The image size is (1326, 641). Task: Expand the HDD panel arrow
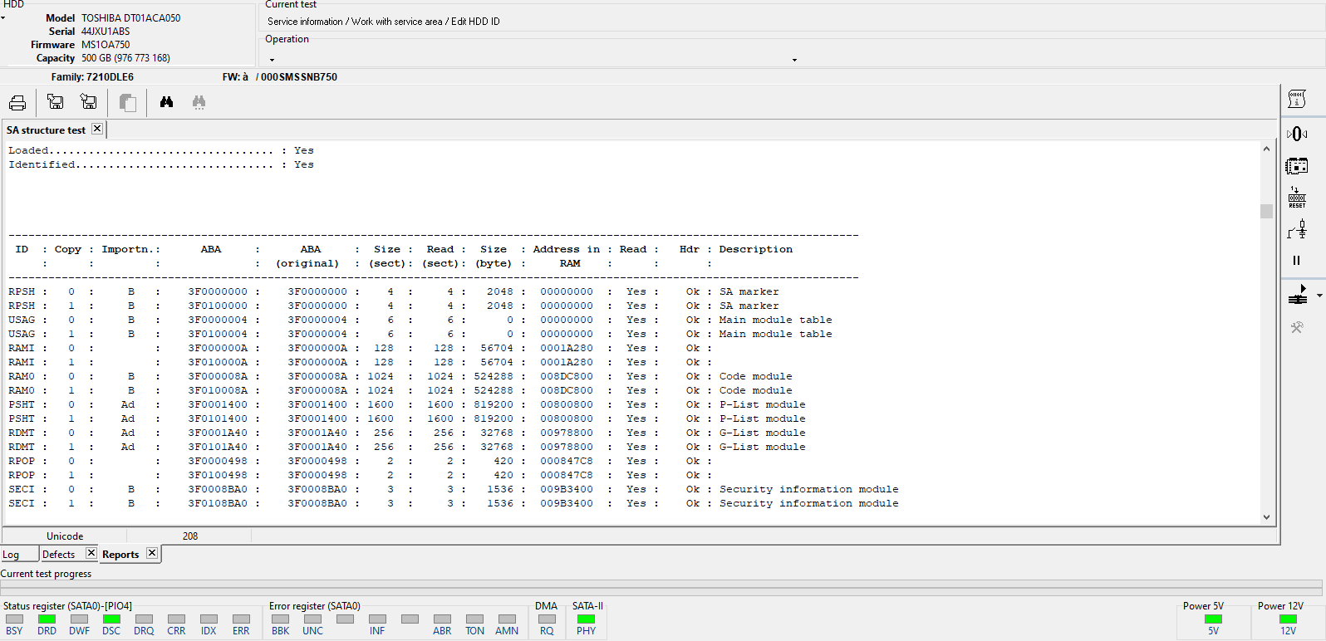point(3,17)
